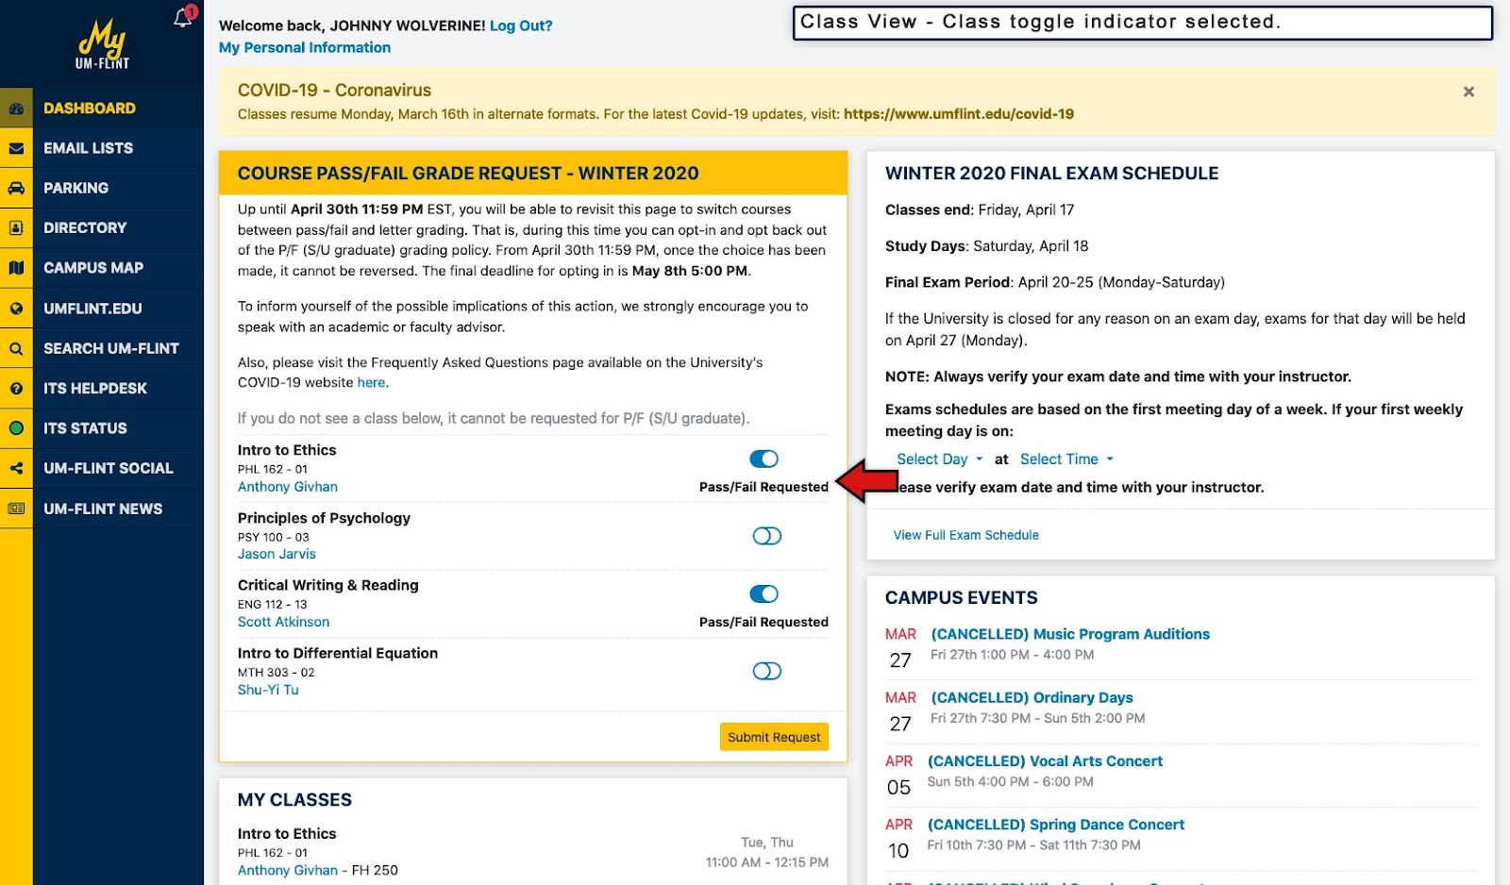Image resolution: width=1510 pixels, height=885 pixels.
Task: Click the My UM-Flint logo
Action: click(102, 44)
